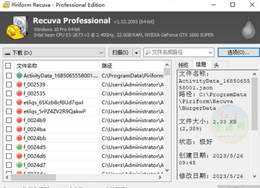Click the 状态: 极好 status text
The image size is (260, 188).
point(196,142)
